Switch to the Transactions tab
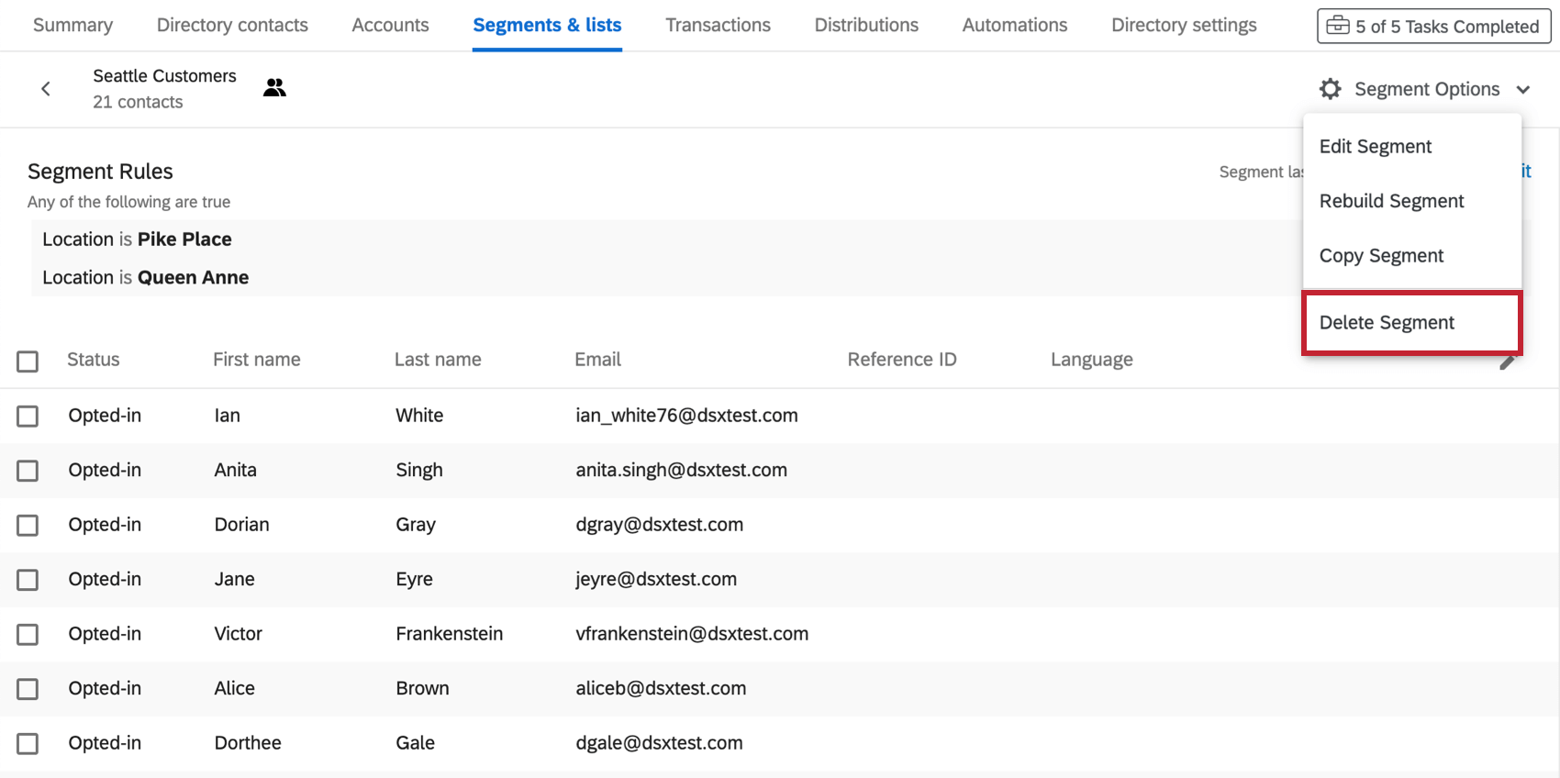The image size is (1560, 778). 718,25
